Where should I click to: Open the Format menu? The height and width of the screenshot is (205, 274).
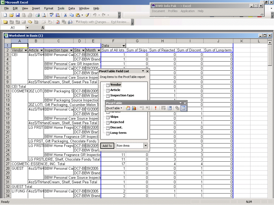[x=49, y=8]
